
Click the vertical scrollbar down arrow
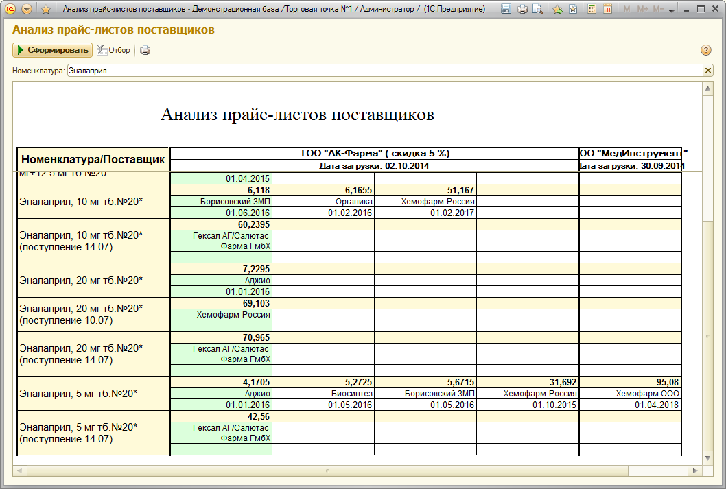707,457
